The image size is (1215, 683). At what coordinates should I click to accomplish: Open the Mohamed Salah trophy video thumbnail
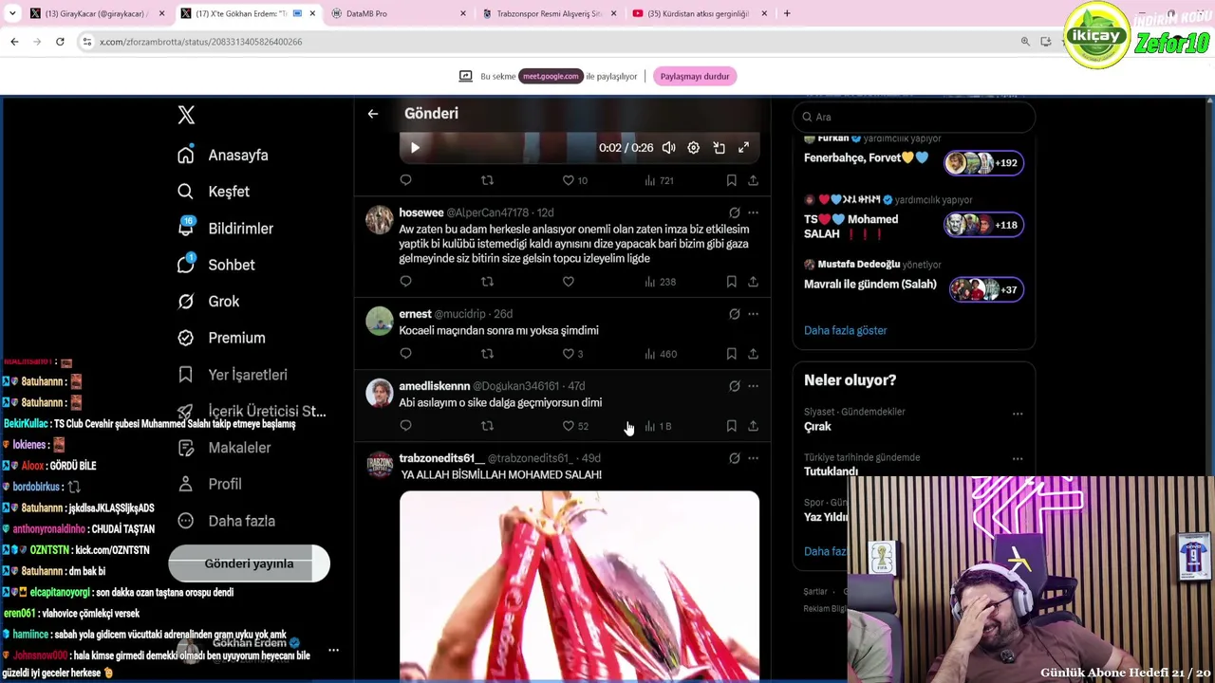tap(579, 585)
